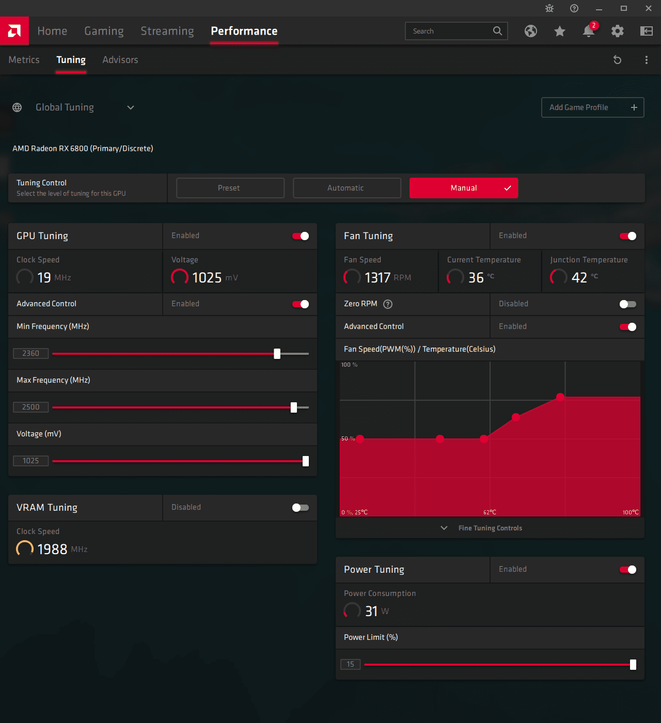Select the Tuning subtab

(71, 60)
